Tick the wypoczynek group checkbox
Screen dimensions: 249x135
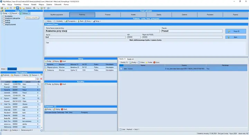click(x=4, y=25)
